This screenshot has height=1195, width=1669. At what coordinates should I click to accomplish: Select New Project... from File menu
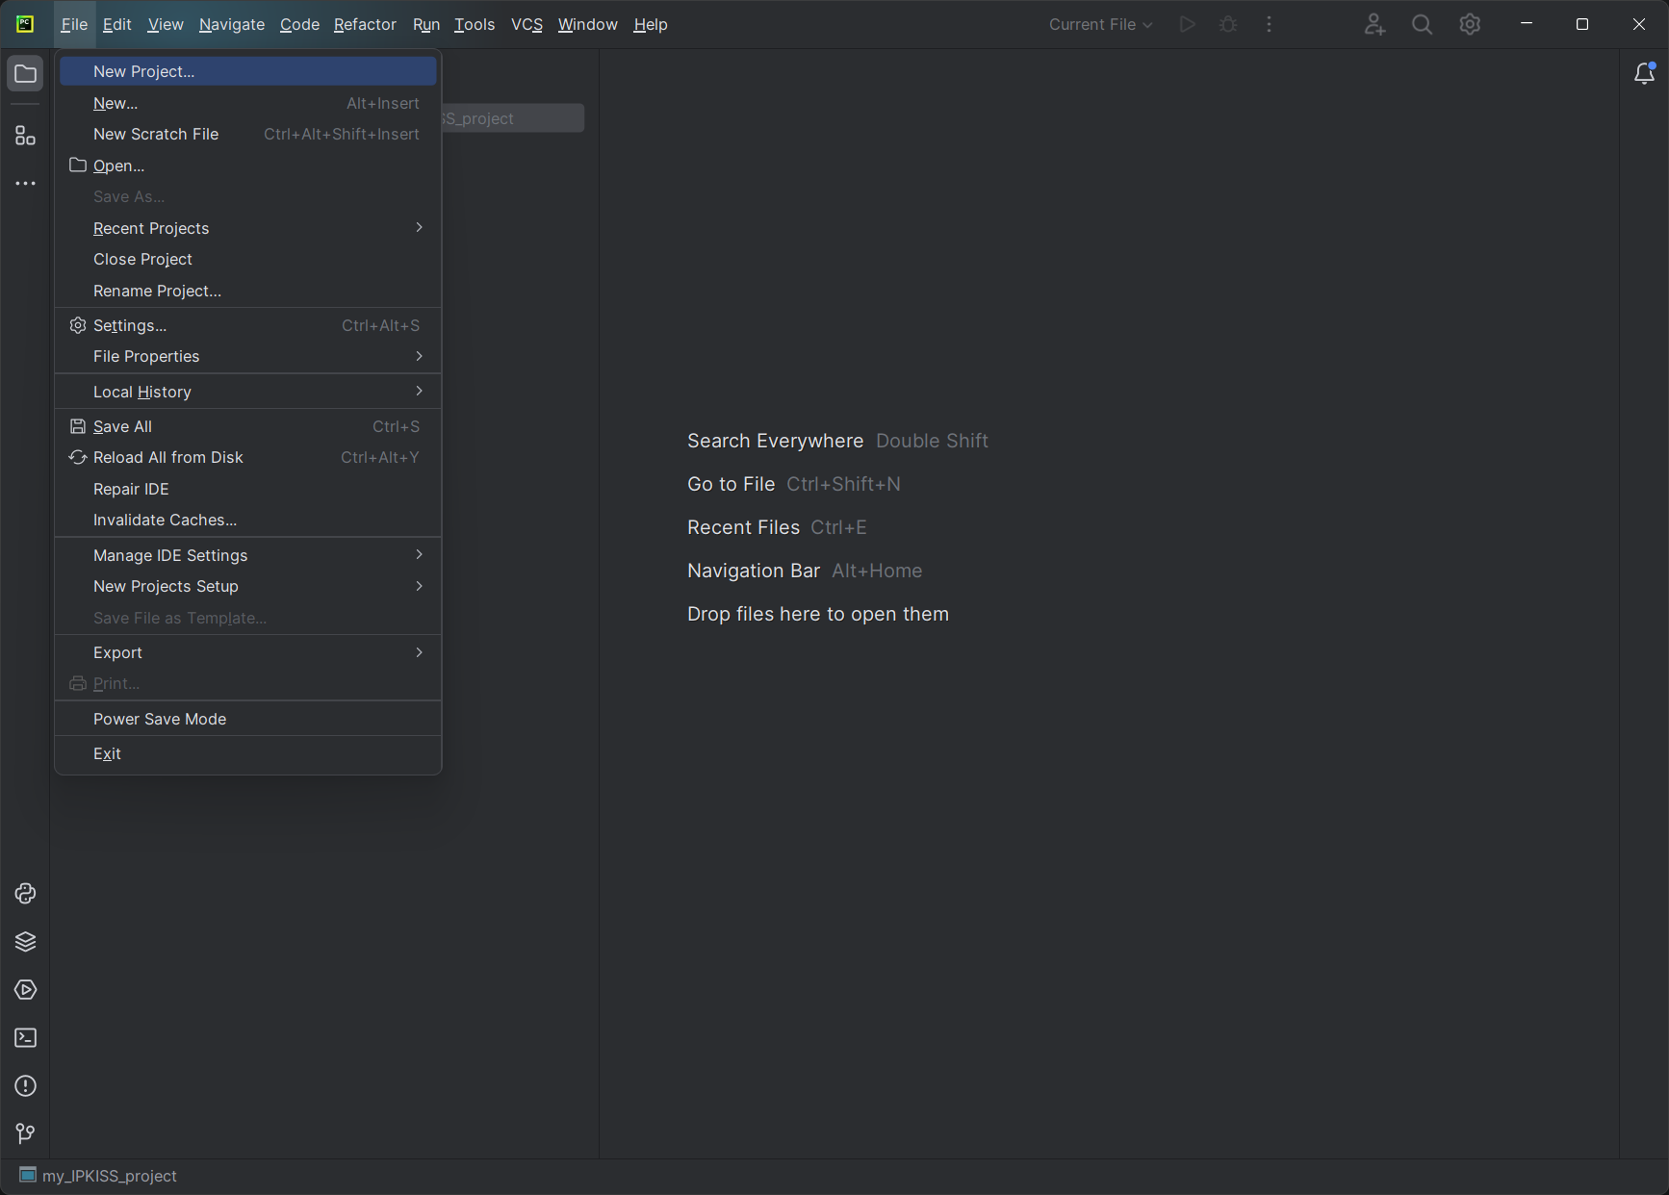click(144, 71)
